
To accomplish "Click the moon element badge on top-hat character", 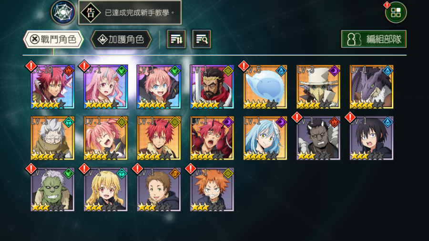I will pyautogui.click(x=334, y=71).
